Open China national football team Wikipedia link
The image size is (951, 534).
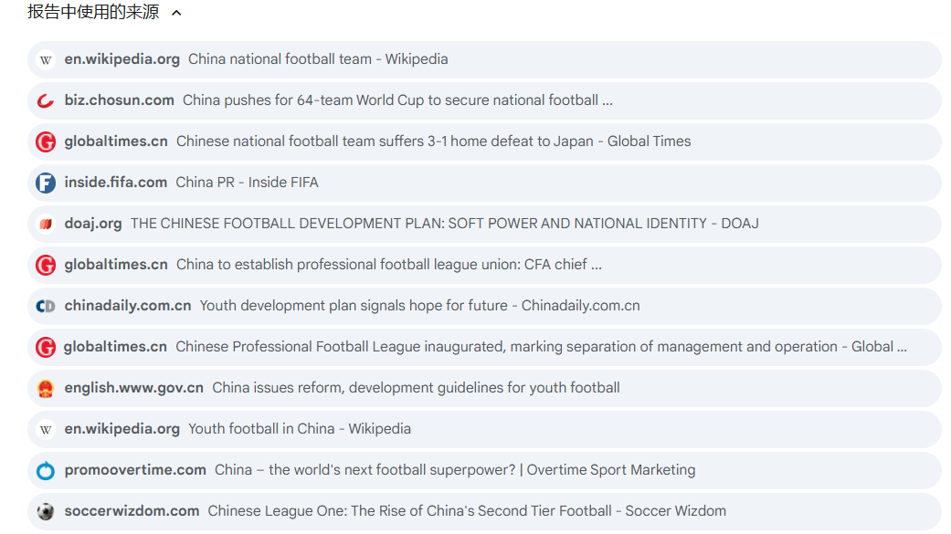[317, 59]
